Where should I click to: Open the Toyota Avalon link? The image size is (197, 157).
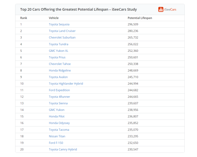58,77
